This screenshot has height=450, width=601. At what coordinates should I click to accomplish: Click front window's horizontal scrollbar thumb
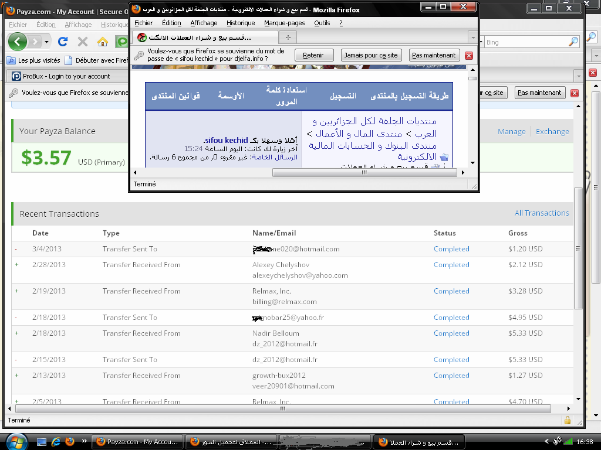pos(364,173)
